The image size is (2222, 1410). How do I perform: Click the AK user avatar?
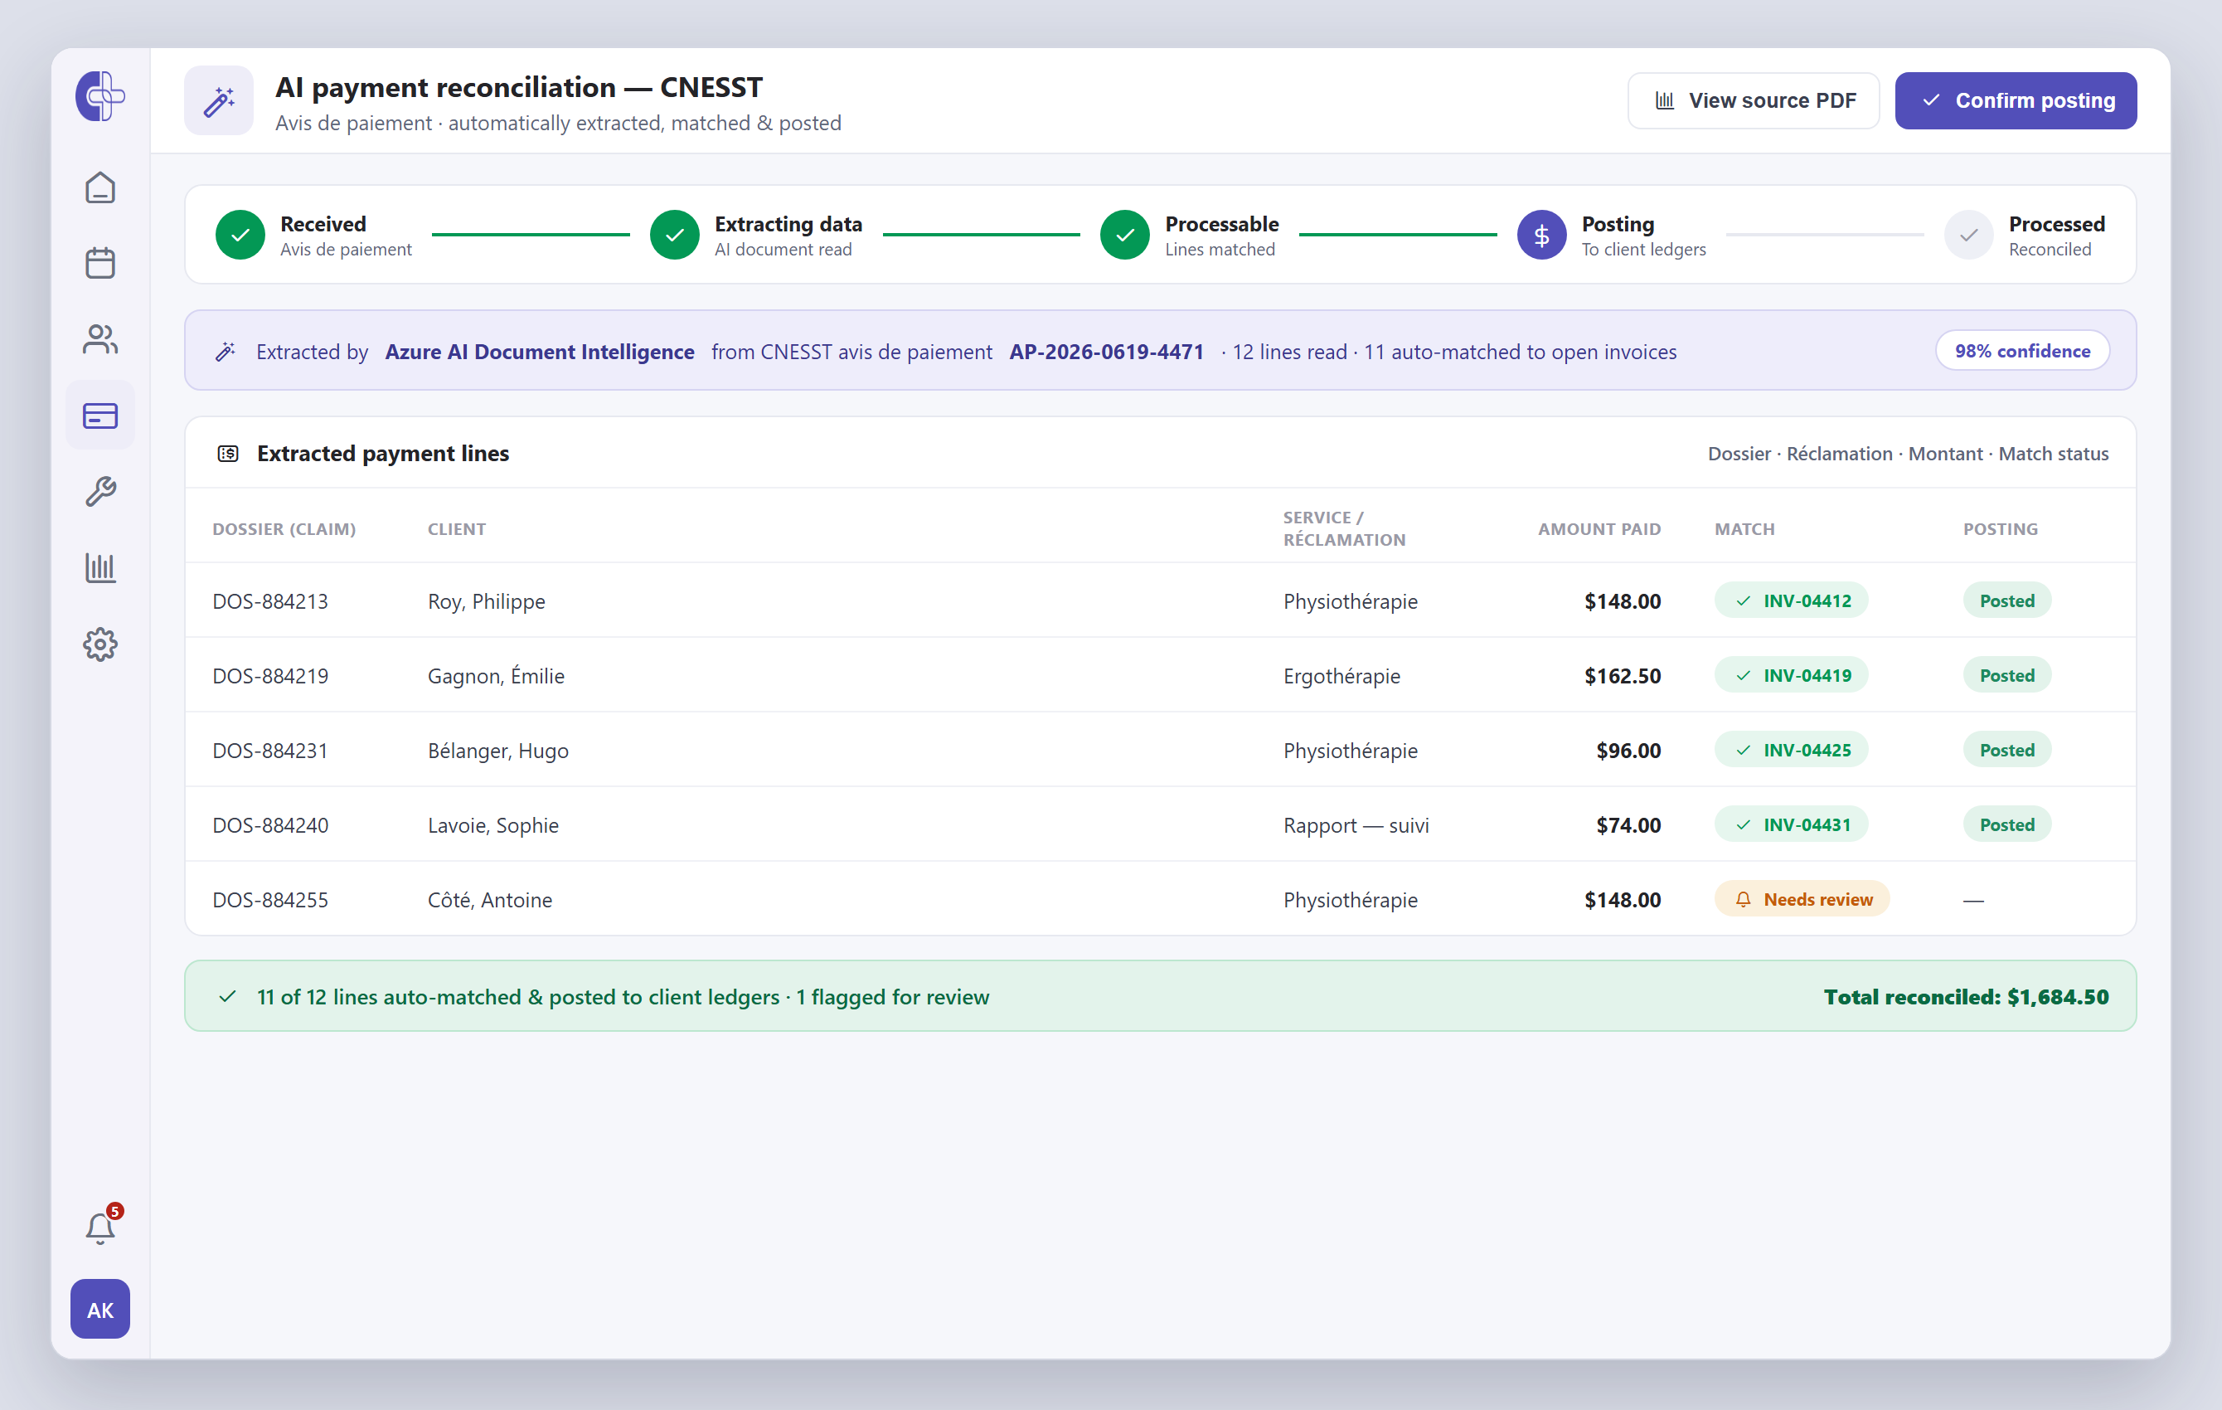pos(99,1309)
